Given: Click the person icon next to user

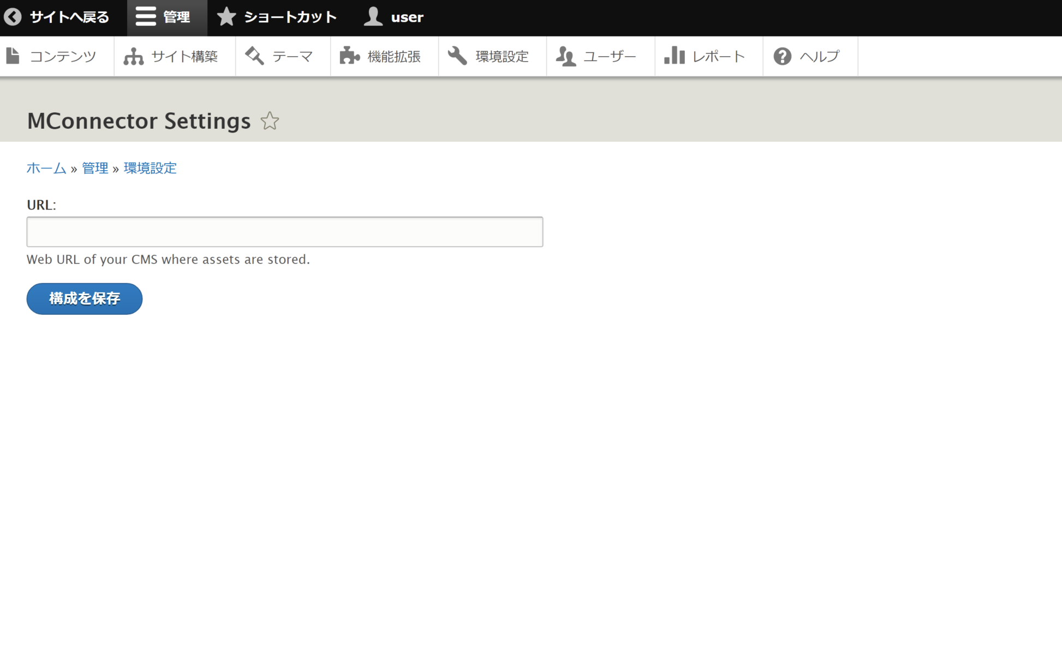Looking at the screenshot, I should pyautogui.click(x=373, y=17).
